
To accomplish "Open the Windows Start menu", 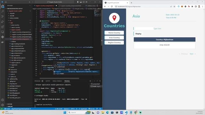I will click(65, 112).
